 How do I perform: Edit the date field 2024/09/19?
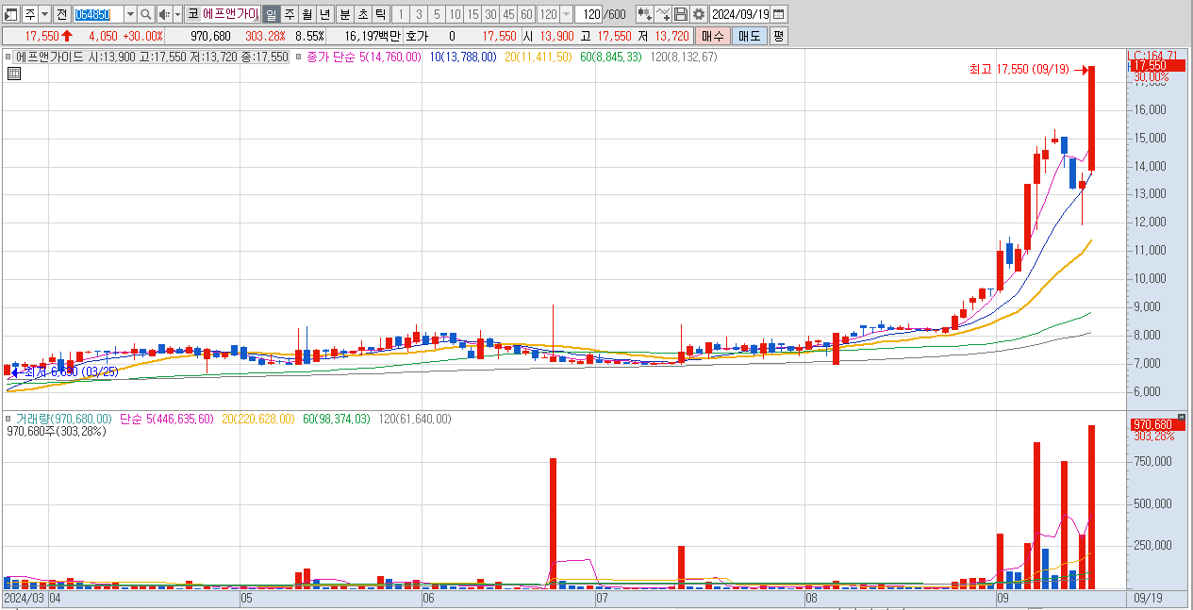click(x=739, y=14)
